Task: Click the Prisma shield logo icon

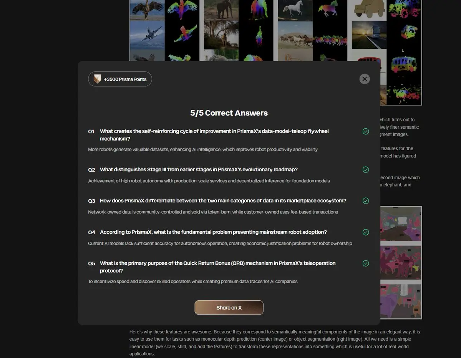Action: coord(97,79)
